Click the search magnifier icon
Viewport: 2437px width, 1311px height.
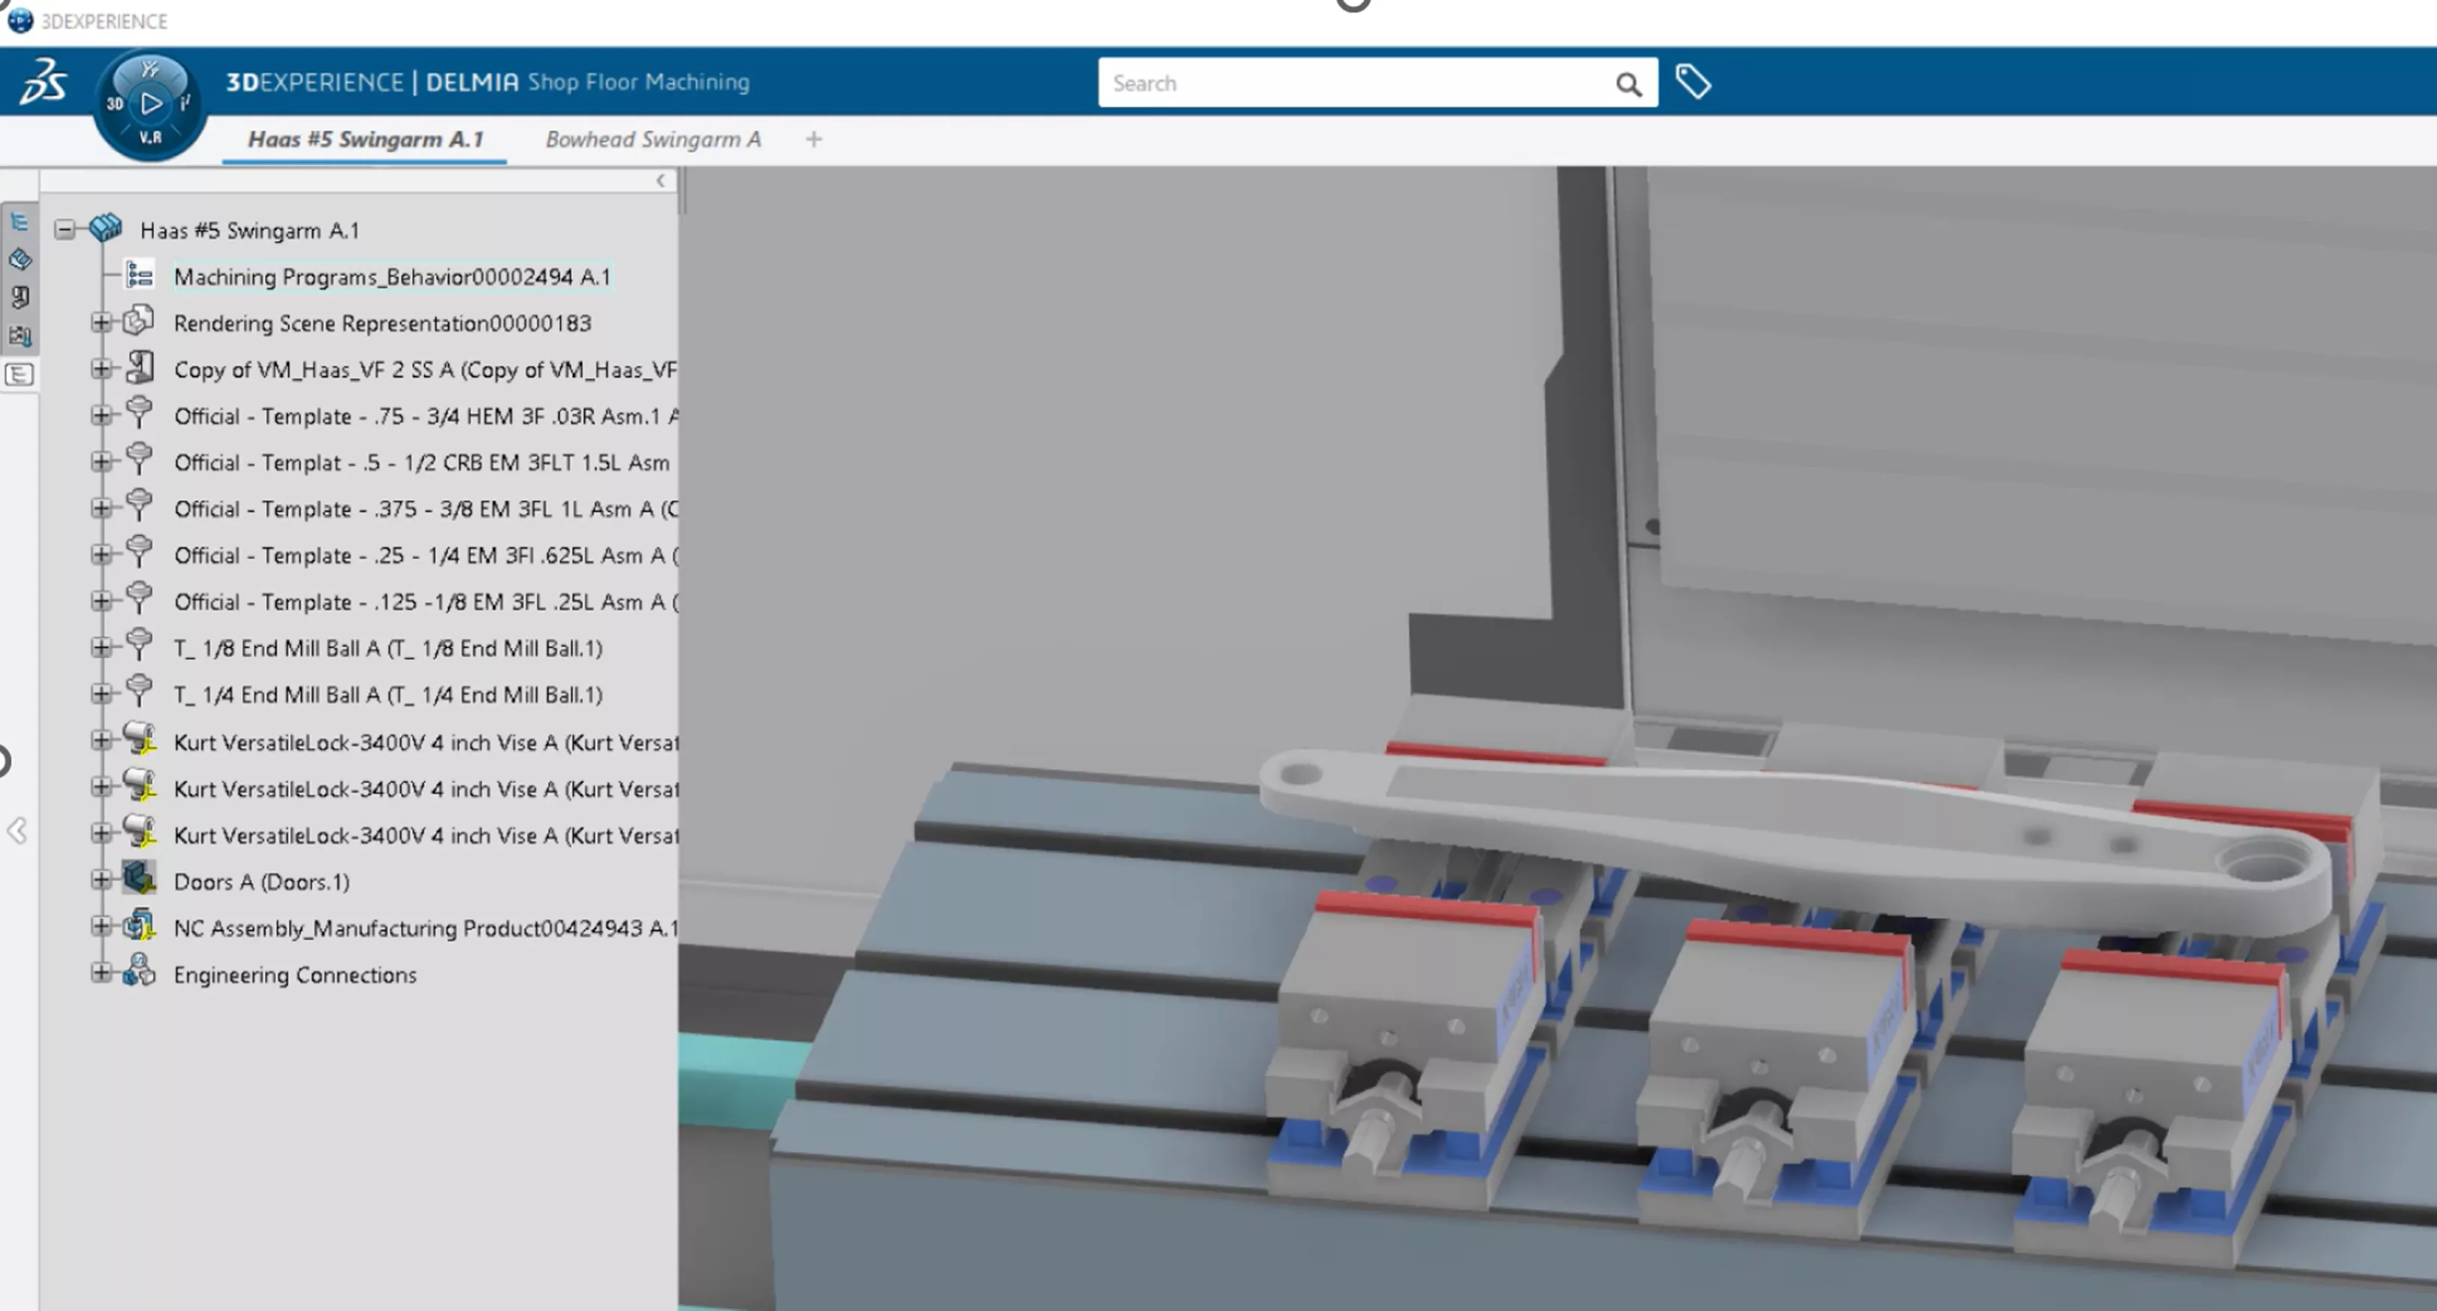pyautogui.click(x=1628, y=84)
